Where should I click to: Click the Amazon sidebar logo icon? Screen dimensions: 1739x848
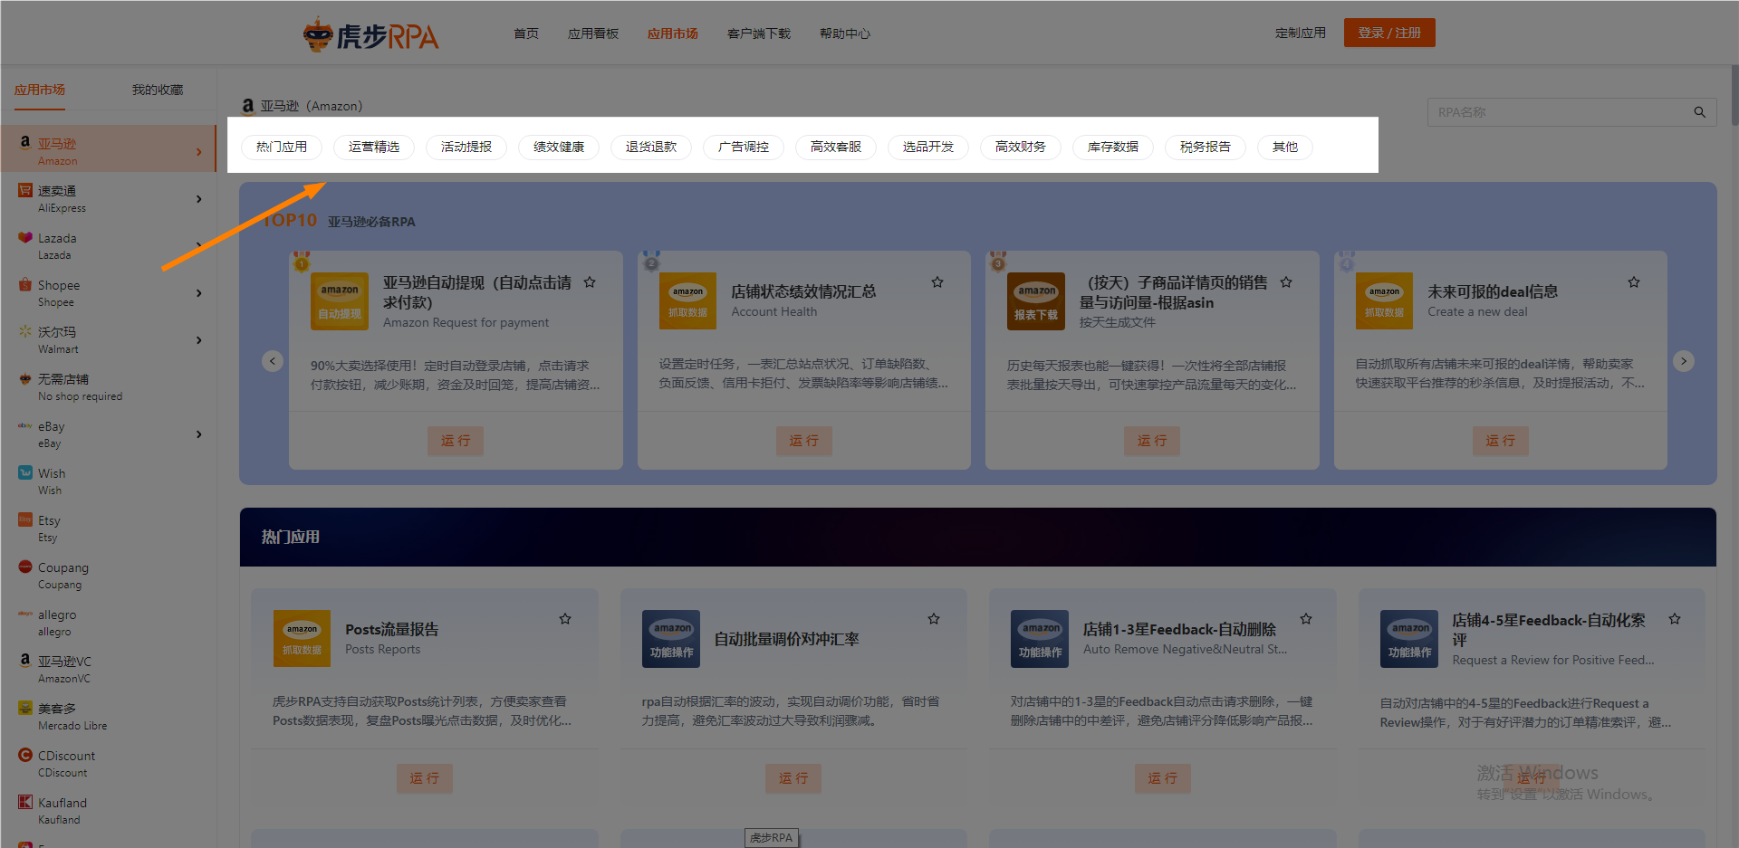[25, 143]
